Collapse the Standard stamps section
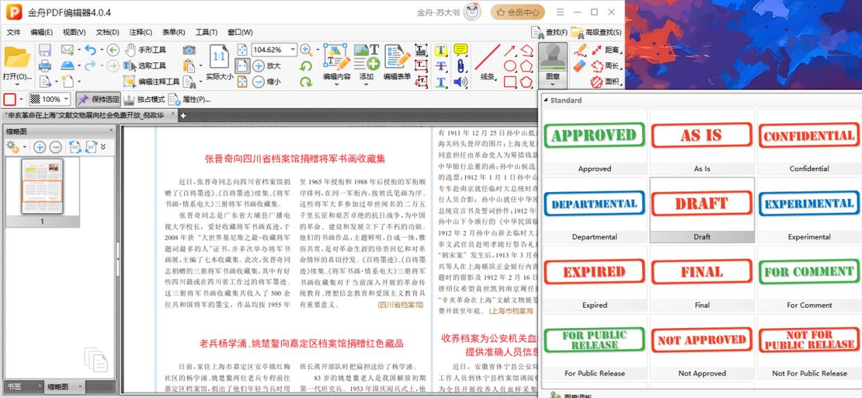862x398 pixels. (x=546, y=101)
